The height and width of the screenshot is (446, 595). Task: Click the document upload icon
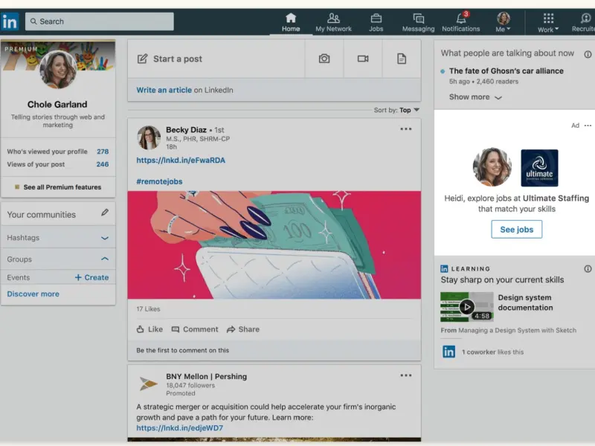pyautogui.click(x=402, y=59)
